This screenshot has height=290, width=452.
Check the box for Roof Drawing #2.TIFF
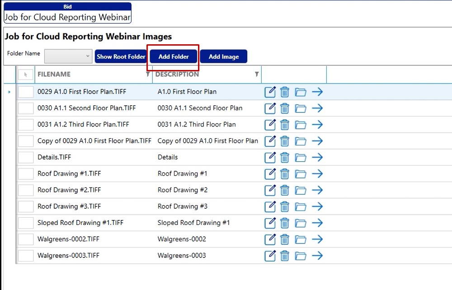pyautogui.click(x=26, y=190)
